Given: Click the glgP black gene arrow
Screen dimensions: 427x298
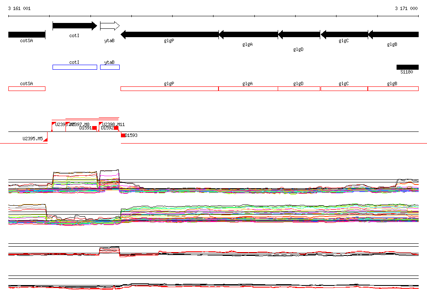Looking at the screenshot, I should coord(169,35).
